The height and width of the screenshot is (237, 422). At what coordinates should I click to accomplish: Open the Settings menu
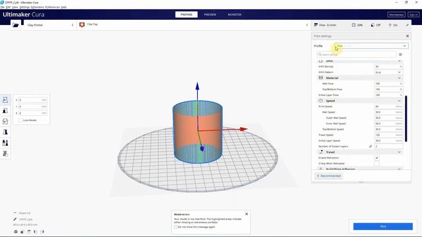[24, 7]
